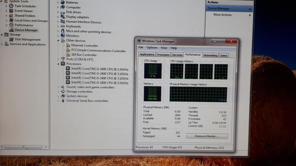Click the Memory gauge showing 959 MB
296x166 pixels.
coord(152,94)
